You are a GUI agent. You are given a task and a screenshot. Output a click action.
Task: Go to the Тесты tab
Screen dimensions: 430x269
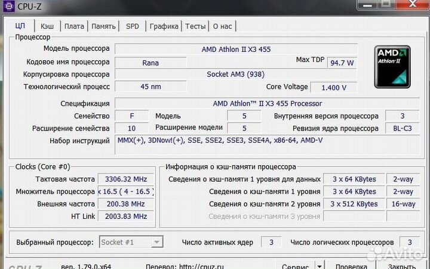click(195, 26)
